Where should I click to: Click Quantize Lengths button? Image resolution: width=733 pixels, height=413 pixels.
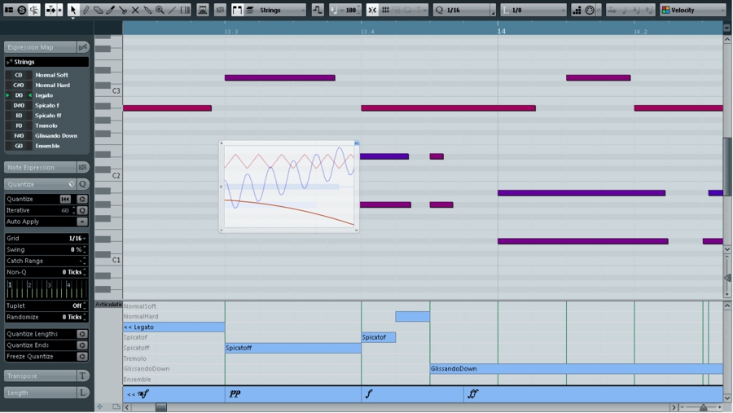coord(82,334)
